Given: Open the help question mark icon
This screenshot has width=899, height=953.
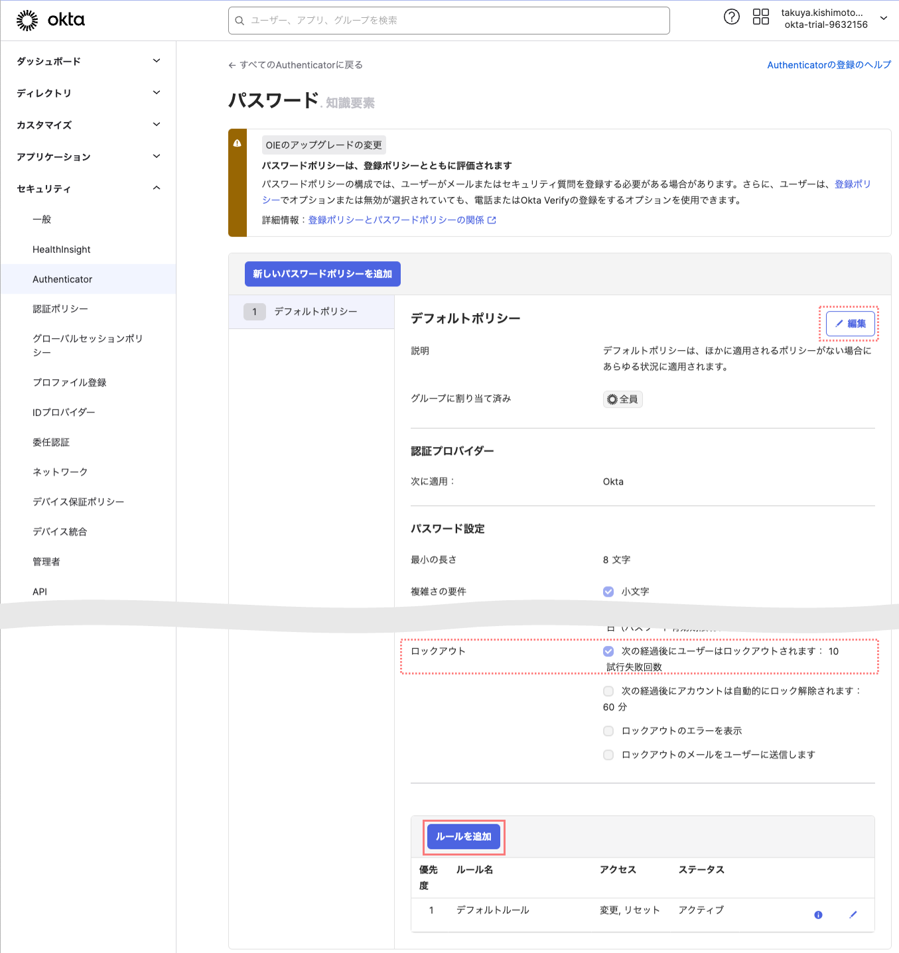Looking at the screenshot, I should point(731,16).
